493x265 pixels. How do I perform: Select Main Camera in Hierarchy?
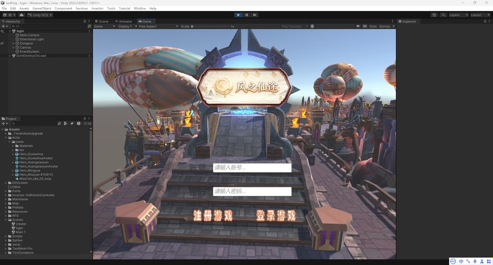(x=29, y=35)
